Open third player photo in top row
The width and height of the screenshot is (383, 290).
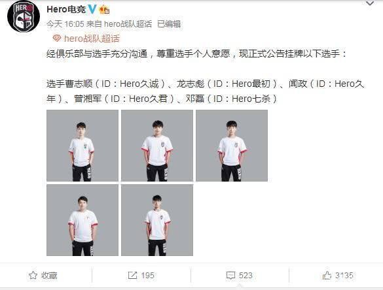coord(232,146)
